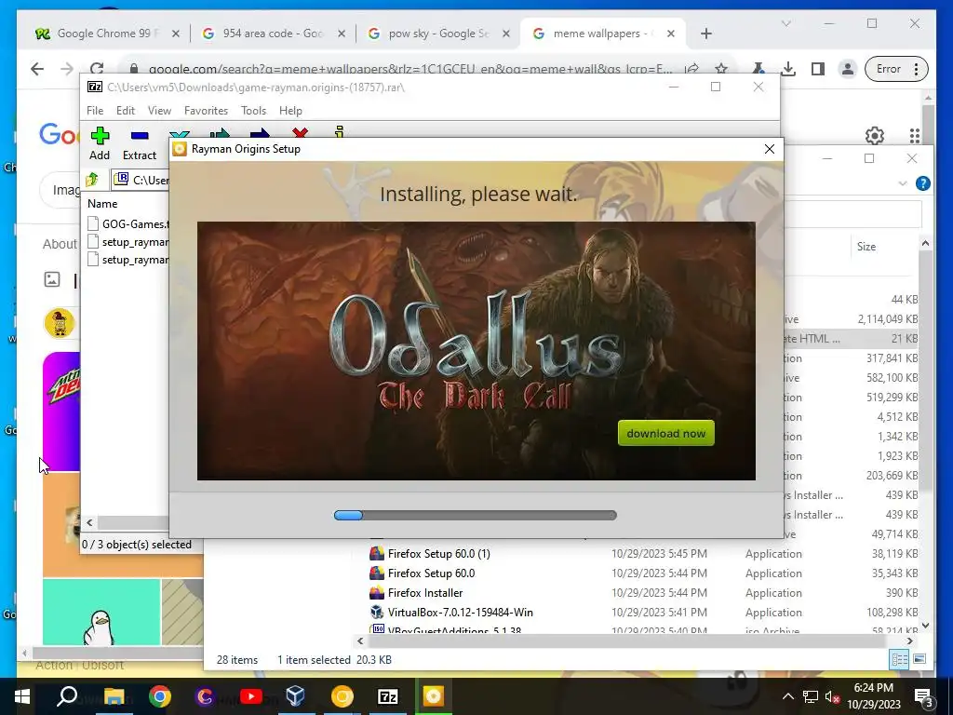
Task: Toggle Chrome side panel icon
Action: tap(817, 69)
